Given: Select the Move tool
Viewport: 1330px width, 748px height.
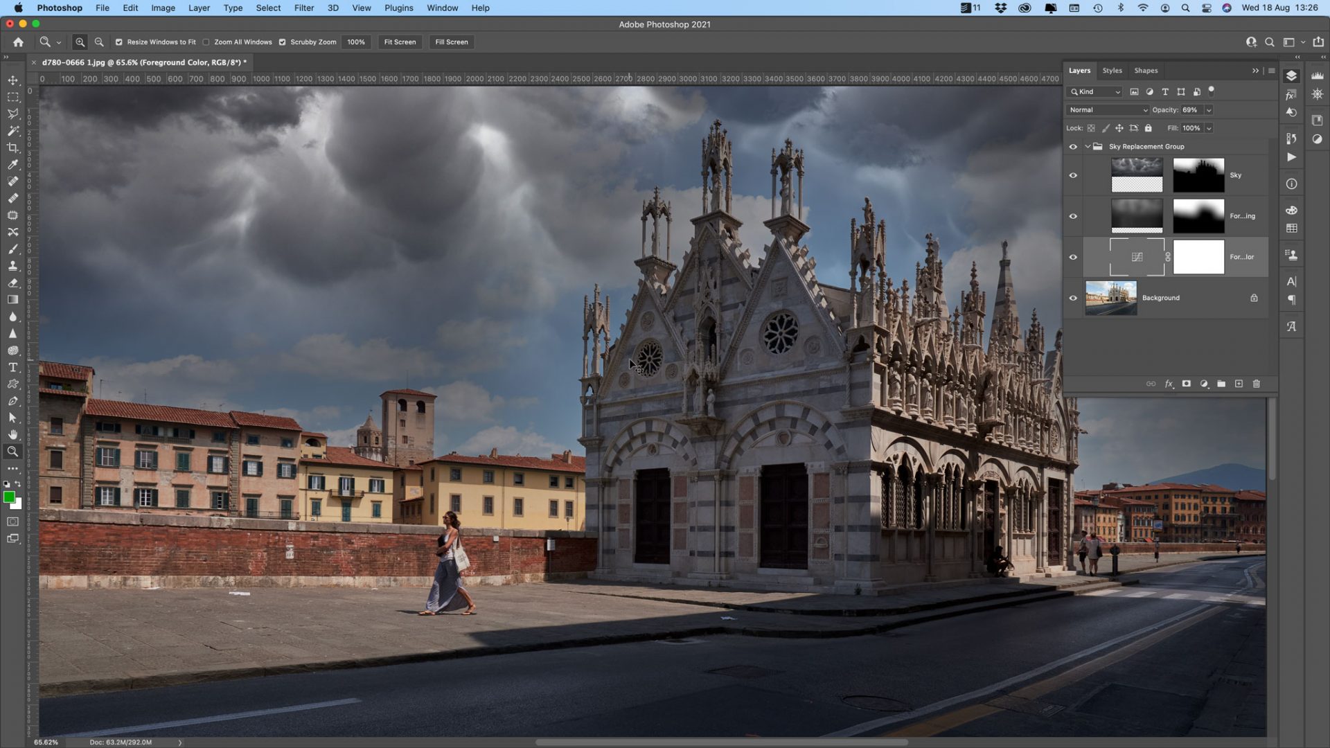Looking at the screenshot, I should tap(12, 80).
